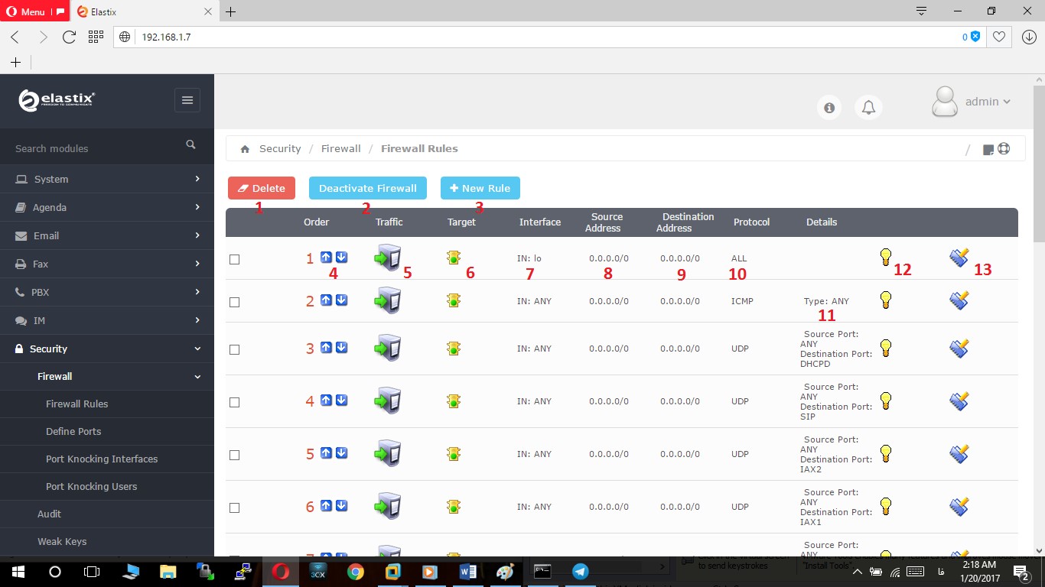Click the help lifebuoy icon in the breadcrumb bar
Screen dimensions: 1045x587
click(1004, 149)
